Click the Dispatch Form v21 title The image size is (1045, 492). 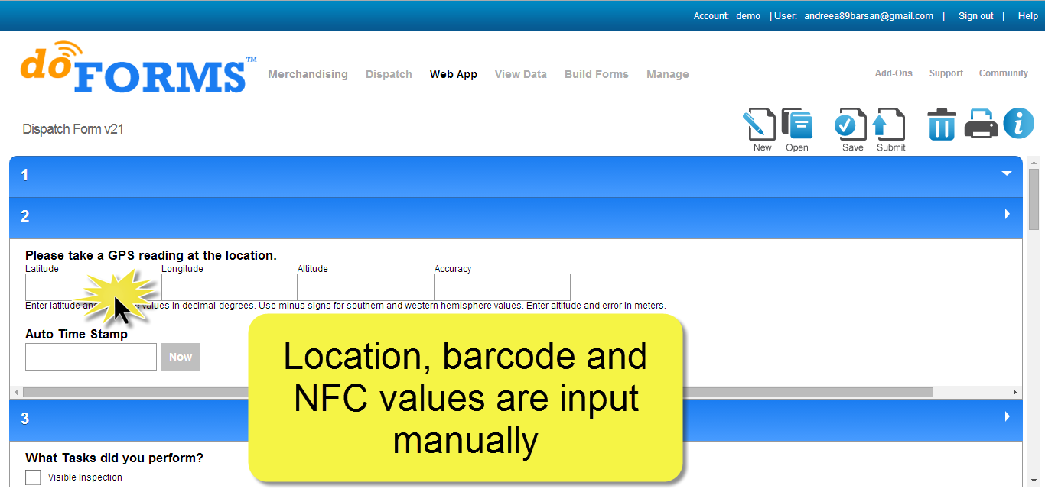pos(73,129)
